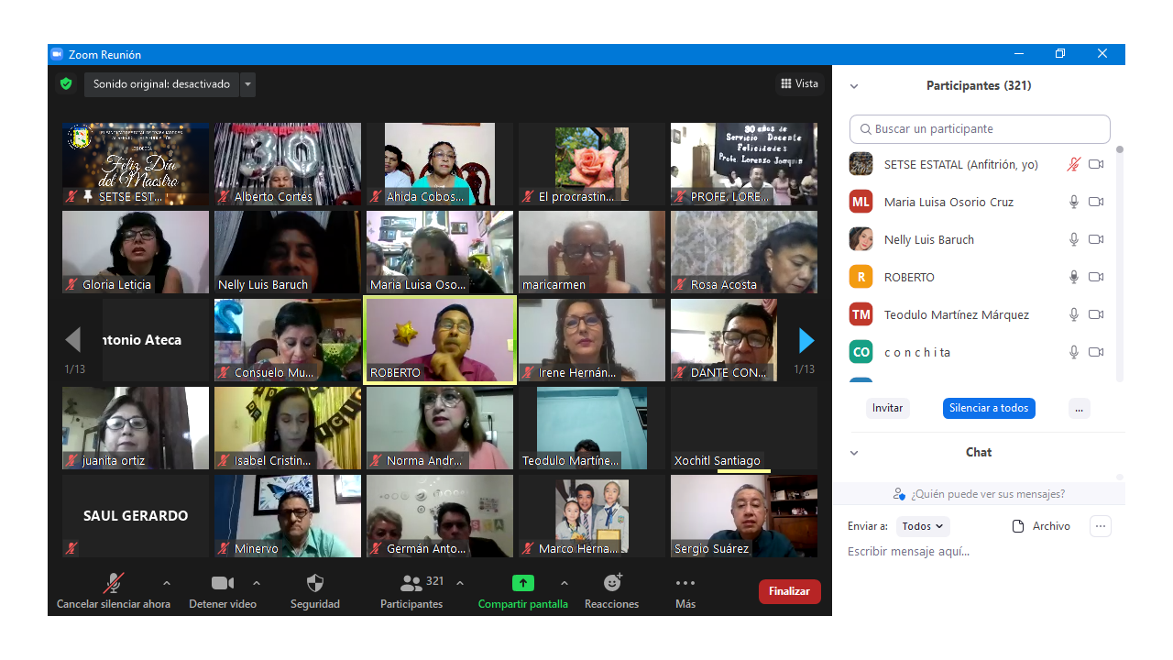Collapse the Chat panel chevron
This screenshot has height=660, width=1173.
pos(854,453)
